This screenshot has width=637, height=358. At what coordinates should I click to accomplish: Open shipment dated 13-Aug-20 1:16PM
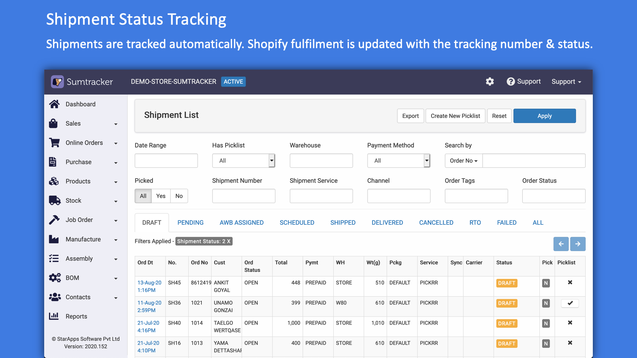pyautogui.click(x=149, y=286)
